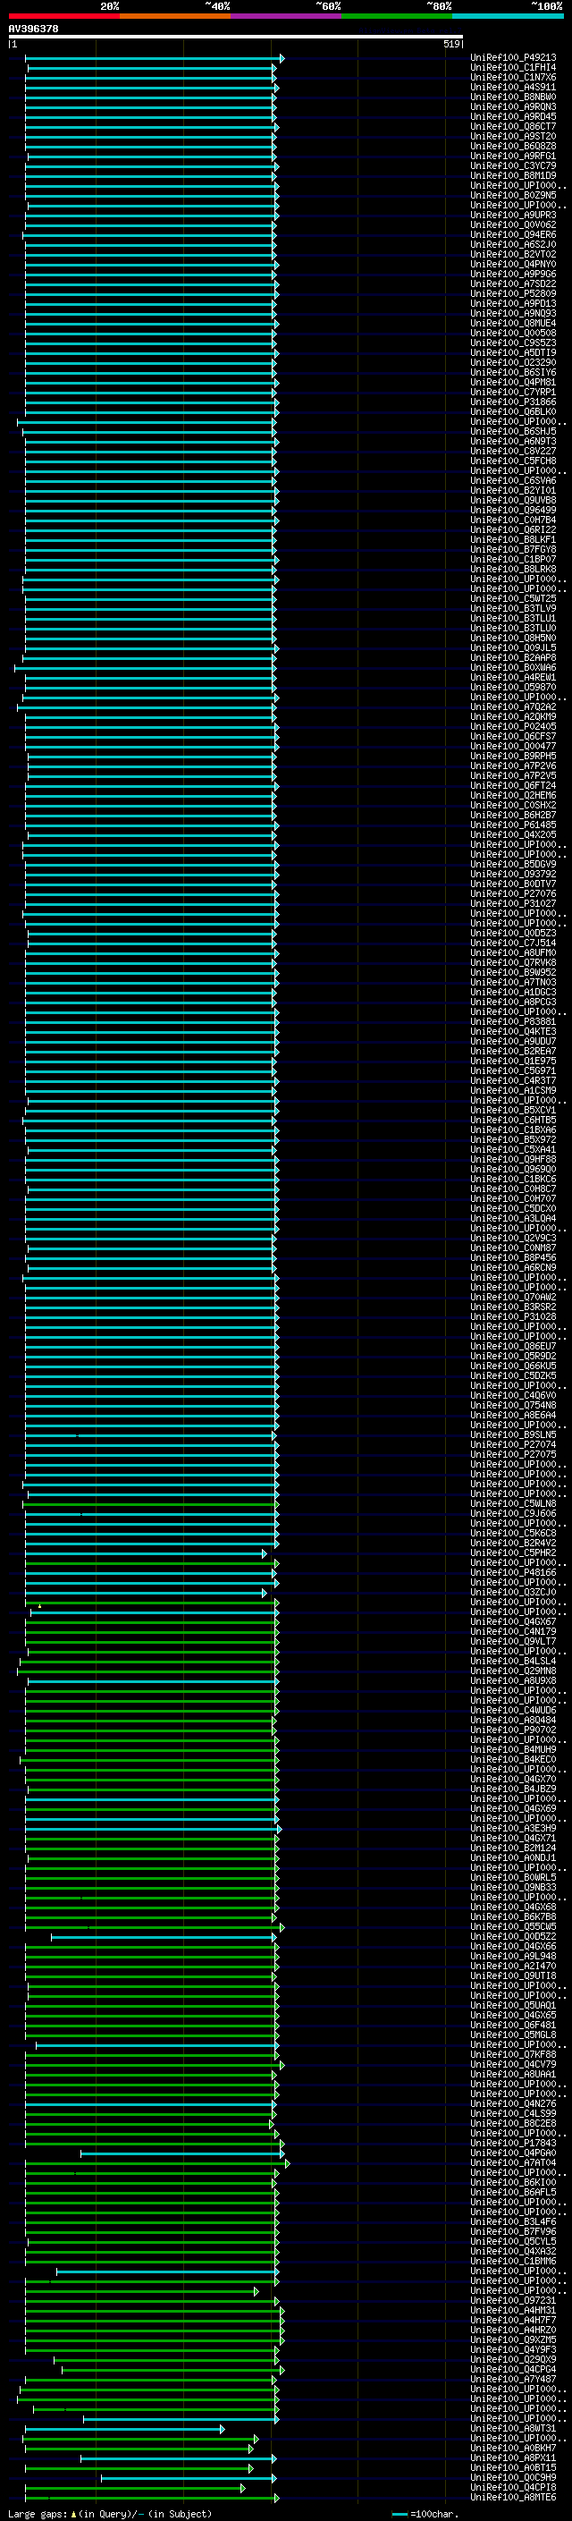Select hit UniRef100_C1N7X6
The image size is (572, 2521).
coord(513,77)
